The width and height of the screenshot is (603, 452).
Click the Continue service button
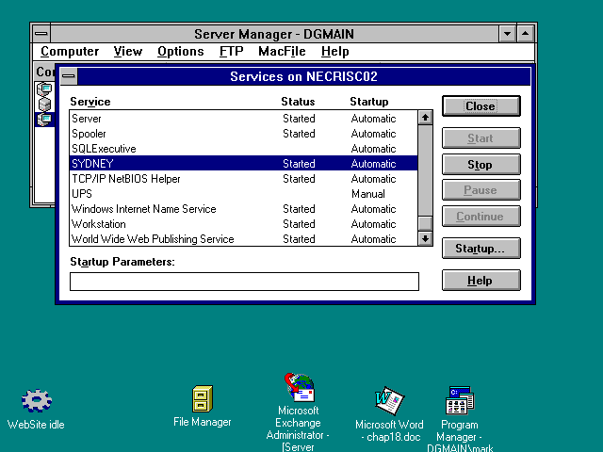click(x=481, y=217)
